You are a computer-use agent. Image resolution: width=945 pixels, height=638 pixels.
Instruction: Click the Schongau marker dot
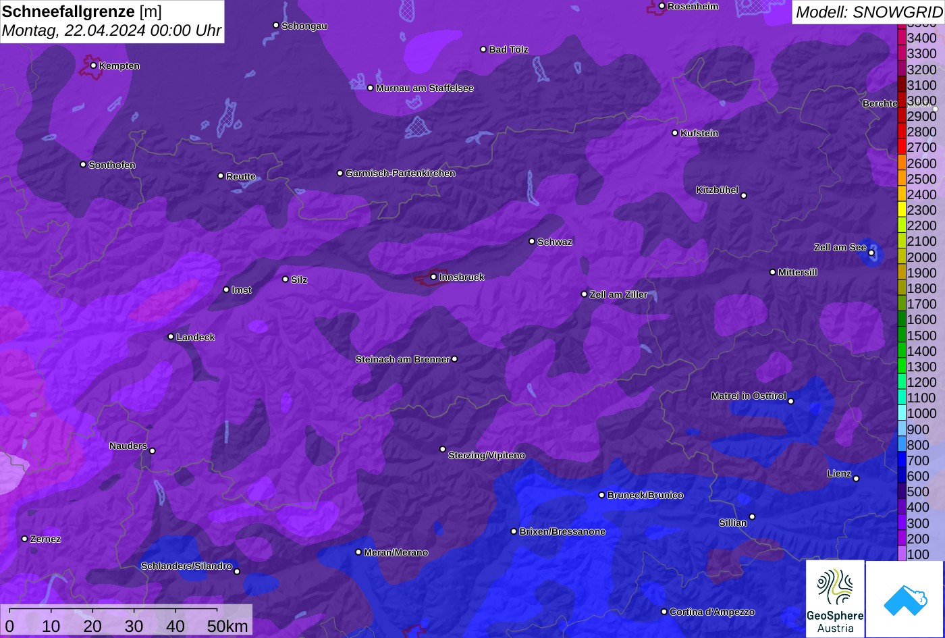tap(275, 25)
